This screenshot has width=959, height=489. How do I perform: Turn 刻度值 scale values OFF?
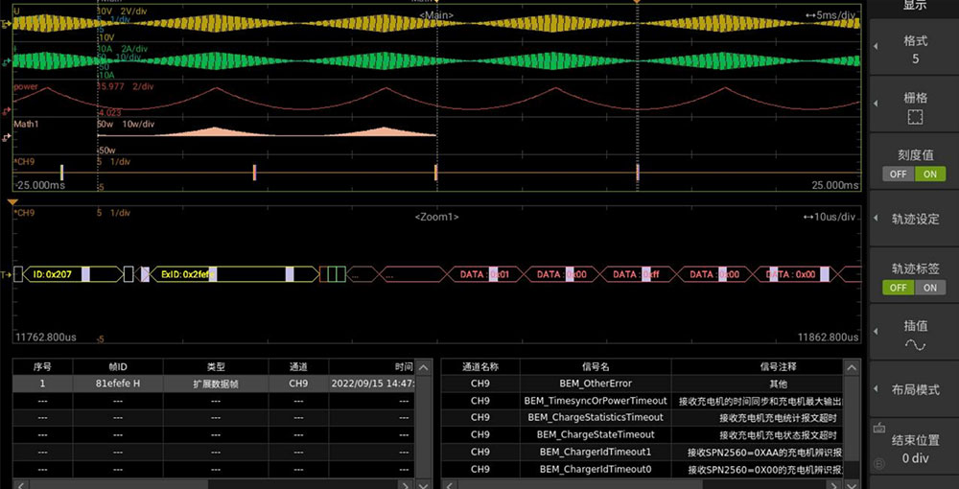coord(899,174)
